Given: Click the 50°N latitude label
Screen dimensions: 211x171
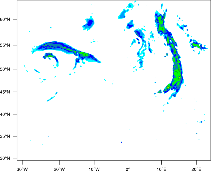Looking at the screenshot, I should point(5,69).
